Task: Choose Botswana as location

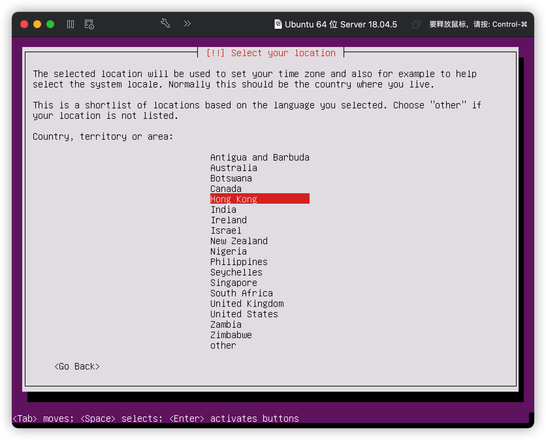Action: pos(260,178)
